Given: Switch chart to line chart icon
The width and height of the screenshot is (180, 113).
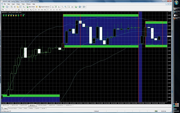Looking at the screenshot, I should (59, 7).
